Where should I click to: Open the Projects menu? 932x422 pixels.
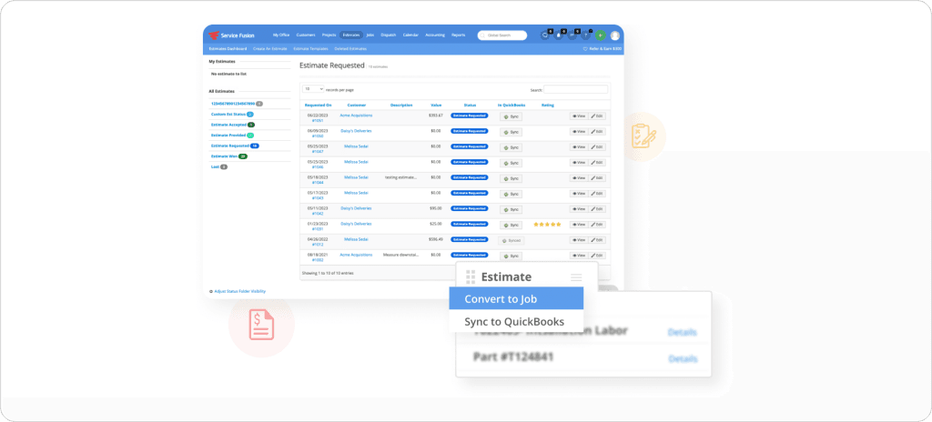(x=329, y=35)
